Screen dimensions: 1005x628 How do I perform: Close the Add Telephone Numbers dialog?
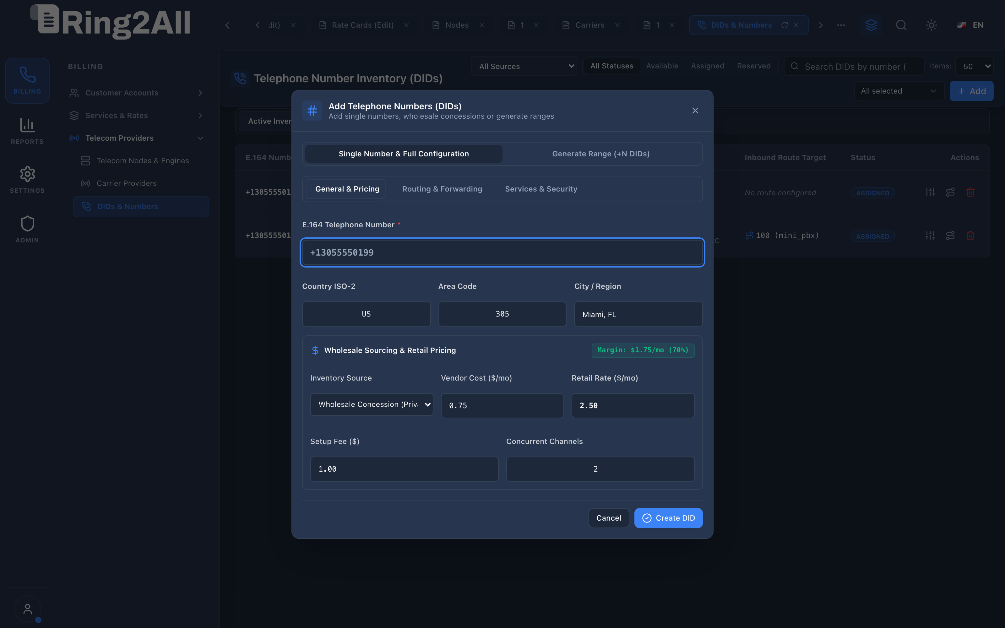pyautogui.click(x=695, y=111)
